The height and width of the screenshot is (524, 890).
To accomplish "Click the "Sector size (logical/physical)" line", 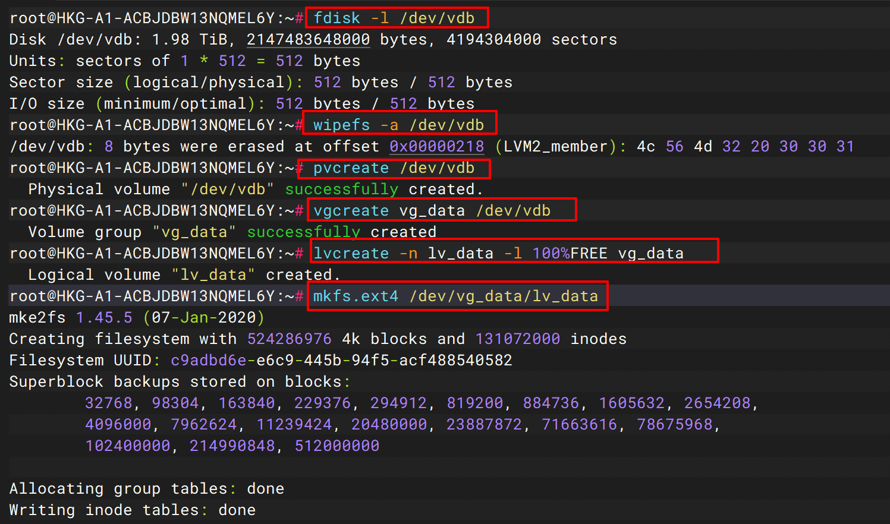I will 260,83.
